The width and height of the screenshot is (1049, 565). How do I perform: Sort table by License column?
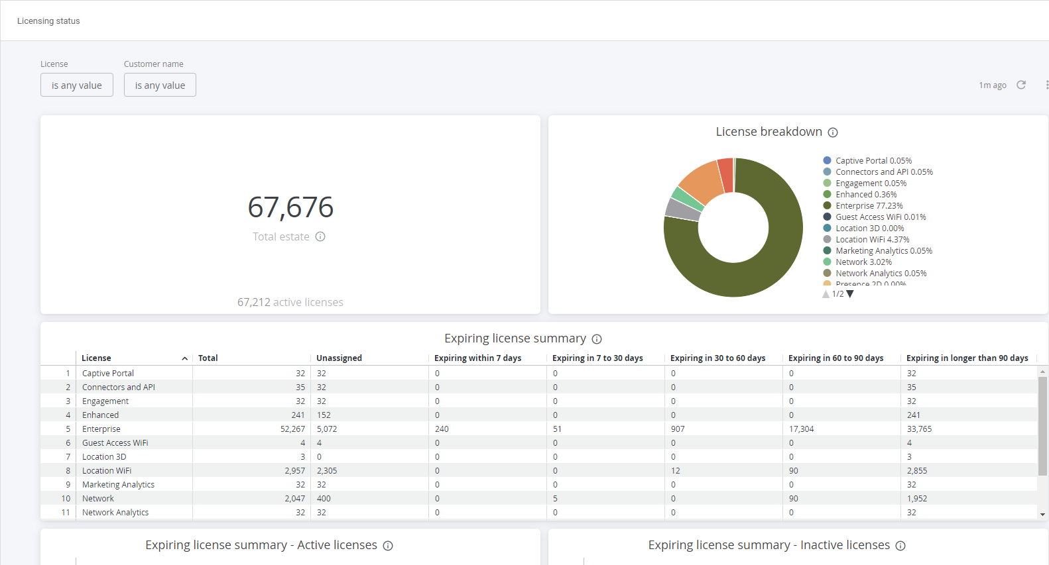click(x=97, y=358)
